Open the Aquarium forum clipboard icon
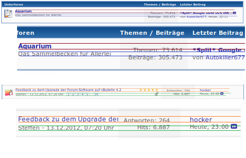 (x=8, y=14)
